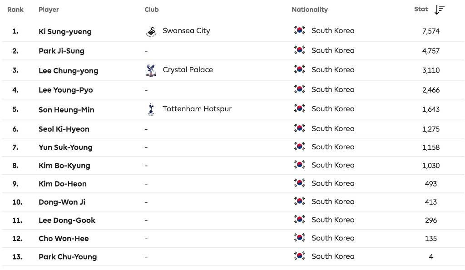
Task: Click the Crystal Palace club crest
Action: (x=151, y=70)
